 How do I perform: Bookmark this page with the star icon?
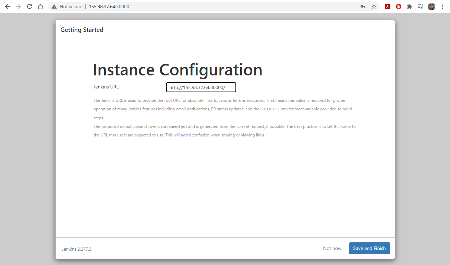click(374, 7)
